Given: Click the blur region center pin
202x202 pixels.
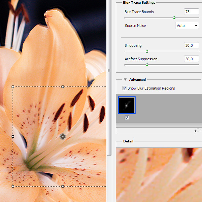Looking at the screenshot, I should (x=63, y=136).
